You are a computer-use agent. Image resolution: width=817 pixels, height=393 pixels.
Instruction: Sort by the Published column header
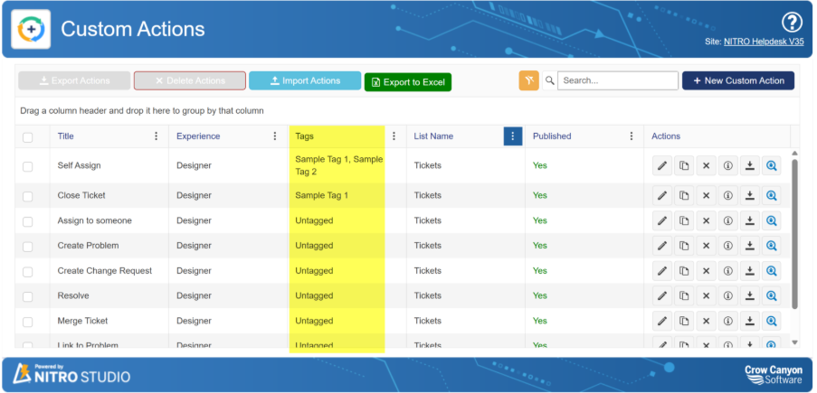552,136
